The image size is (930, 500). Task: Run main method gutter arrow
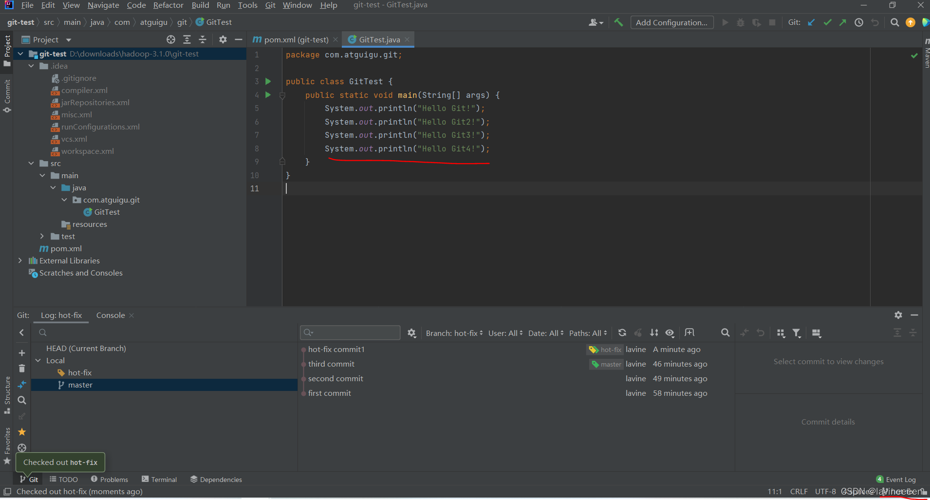click(x=268, y=95)
